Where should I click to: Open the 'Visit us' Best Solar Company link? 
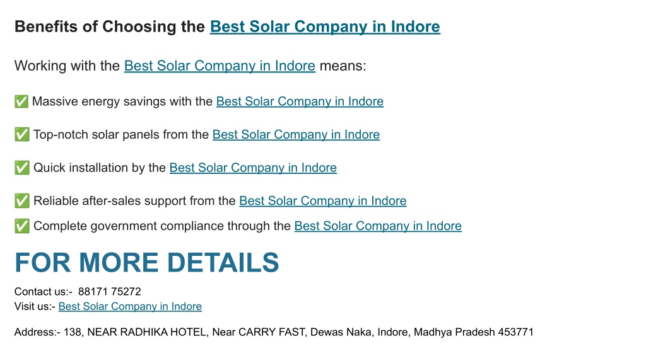pos(130,307)
